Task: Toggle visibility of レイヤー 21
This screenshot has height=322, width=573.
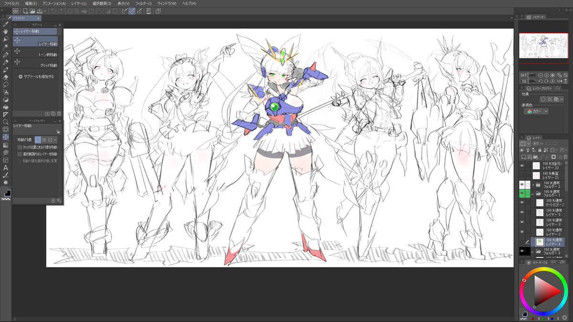Action: [x=522, y=175]
